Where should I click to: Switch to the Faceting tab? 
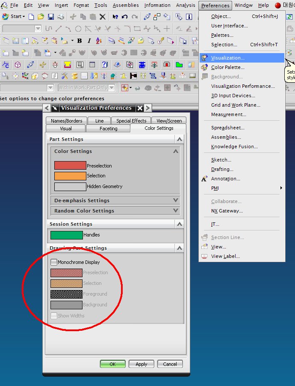click(108, 129)
